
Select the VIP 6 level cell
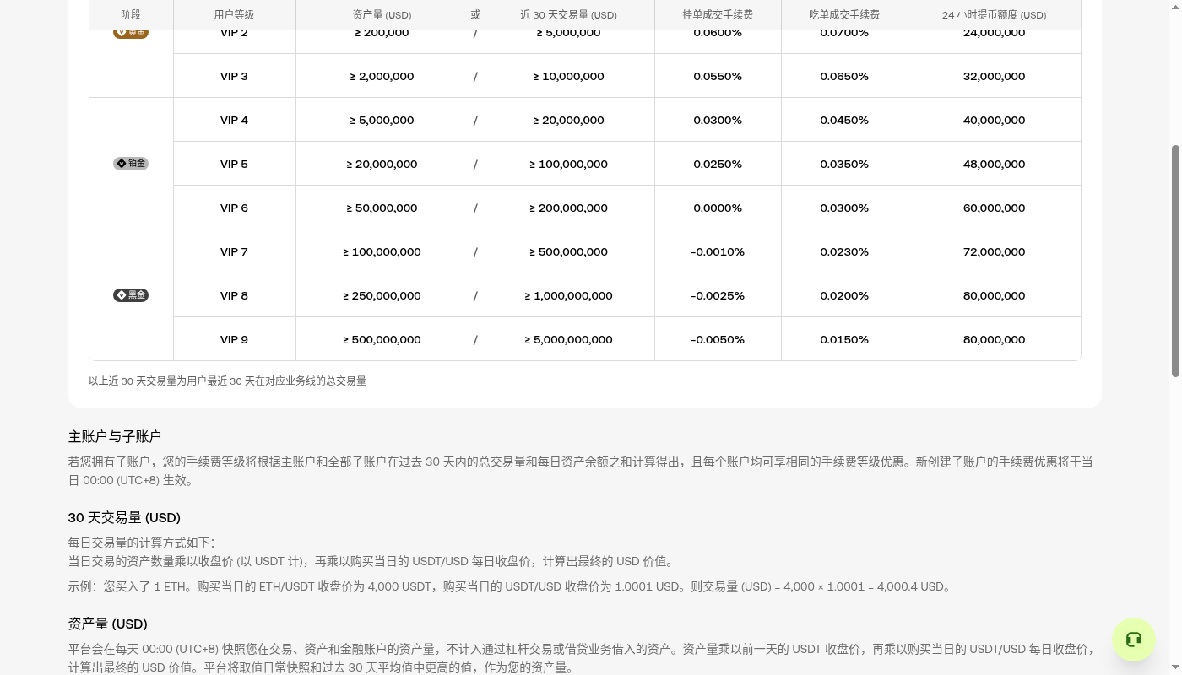point(234,208)
